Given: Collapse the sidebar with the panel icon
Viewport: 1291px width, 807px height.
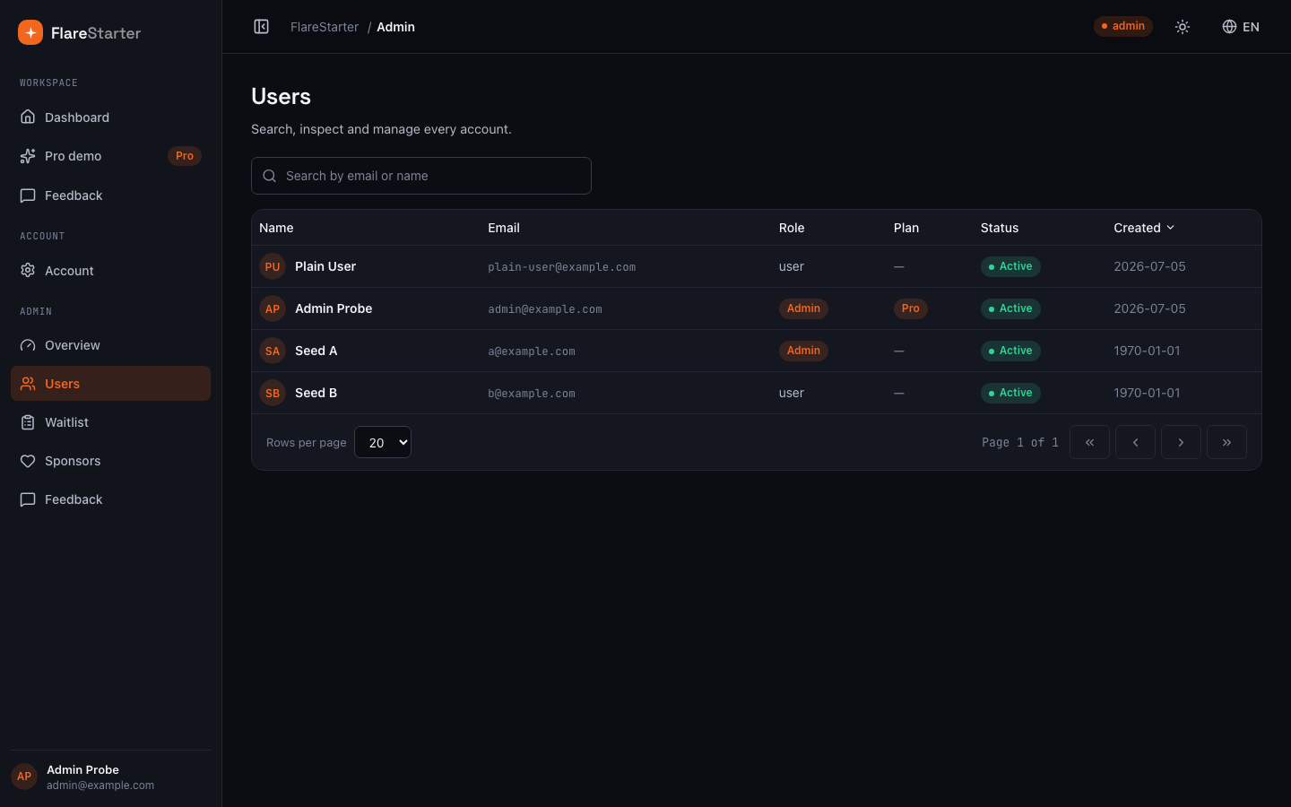Looking at the screenshot, I should (262, 27).
